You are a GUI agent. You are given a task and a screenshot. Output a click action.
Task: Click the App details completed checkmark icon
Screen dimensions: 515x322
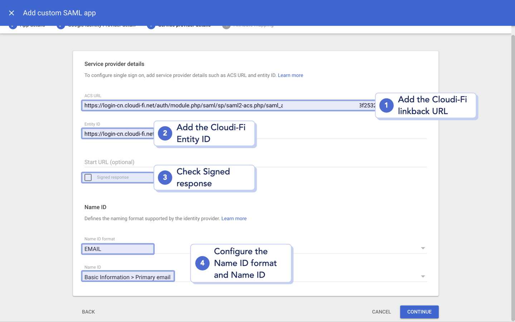(x=13, y=25)
